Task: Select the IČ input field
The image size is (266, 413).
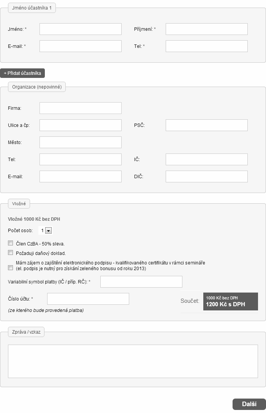Action: click(x=206, y=159)
